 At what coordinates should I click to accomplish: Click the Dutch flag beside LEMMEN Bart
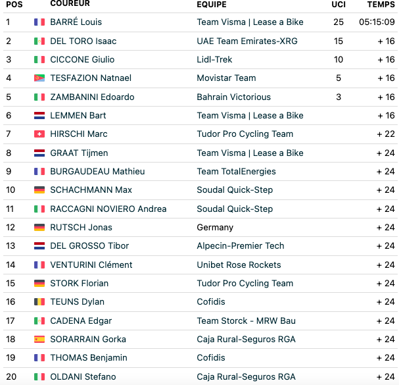[39, 115]
